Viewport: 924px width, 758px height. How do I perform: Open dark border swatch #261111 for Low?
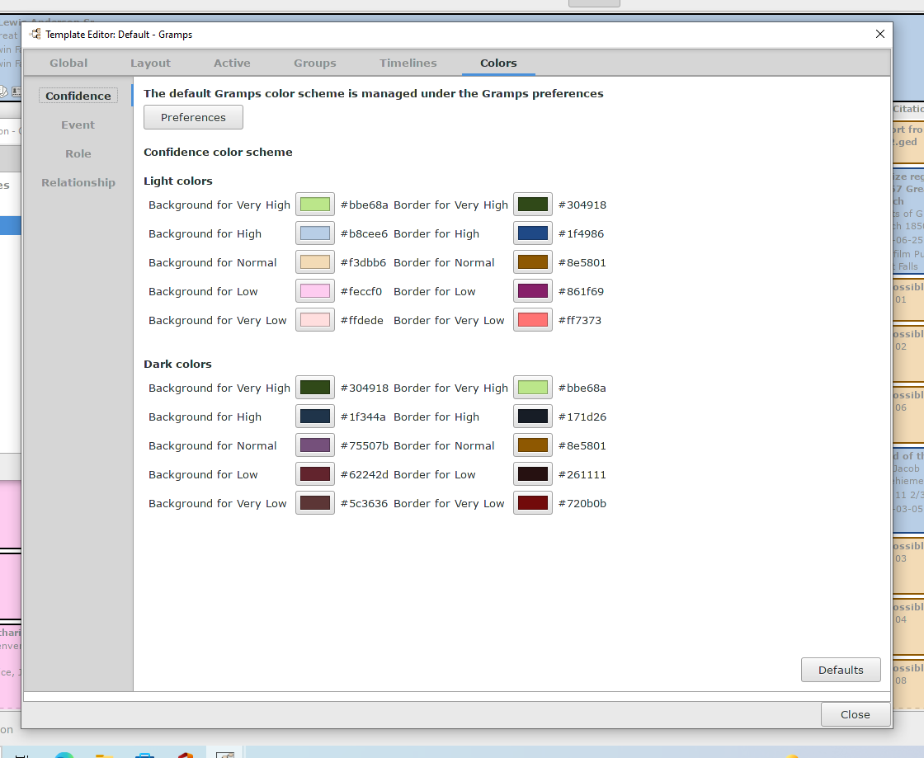[x=533, y=474]
